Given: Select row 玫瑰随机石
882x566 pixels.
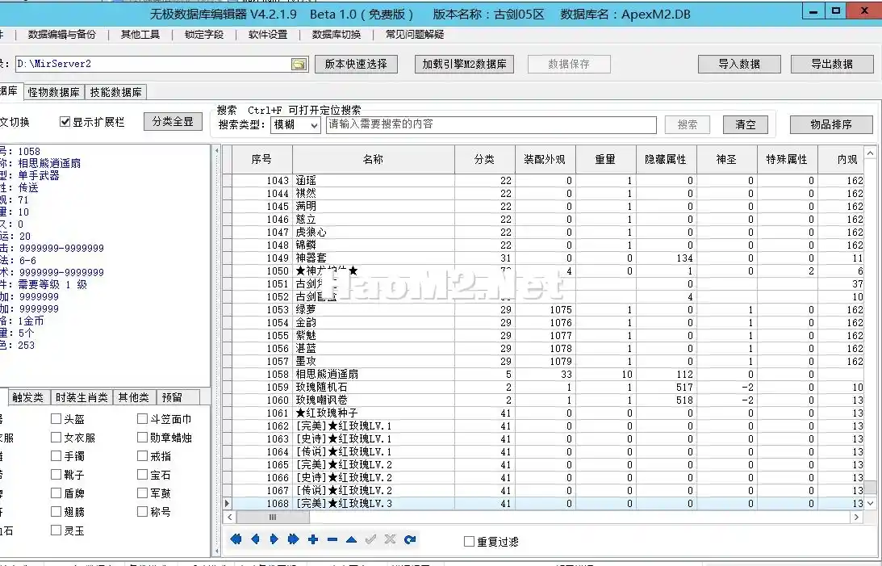Looking at the screenshot, I should tap(543, 387).
